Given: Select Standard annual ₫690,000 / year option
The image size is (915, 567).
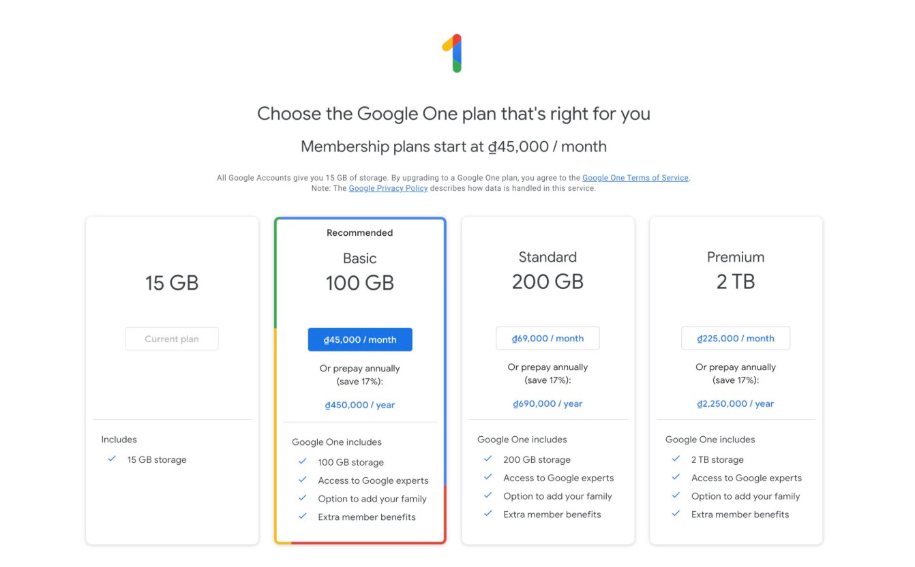Looking at the screenshot, I should (547, 403).
